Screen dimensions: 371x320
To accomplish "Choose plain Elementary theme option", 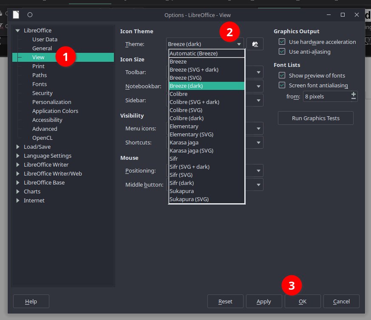I will coord(207,127).
